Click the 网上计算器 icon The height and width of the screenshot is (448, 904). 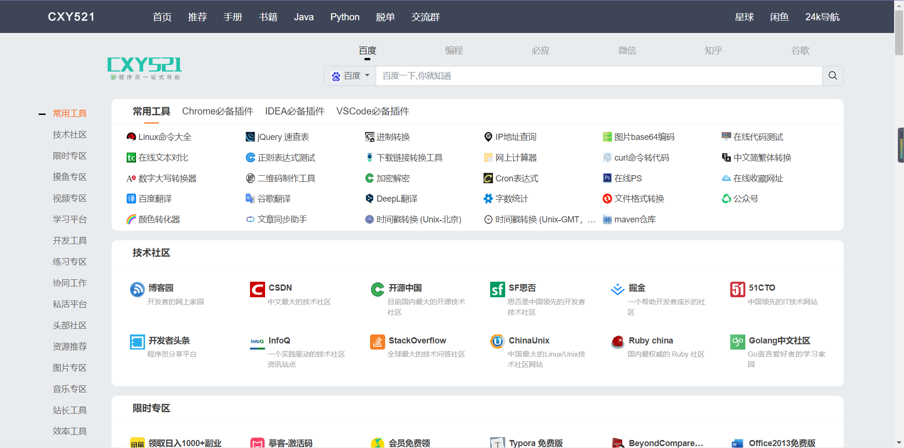pos(488,158)
